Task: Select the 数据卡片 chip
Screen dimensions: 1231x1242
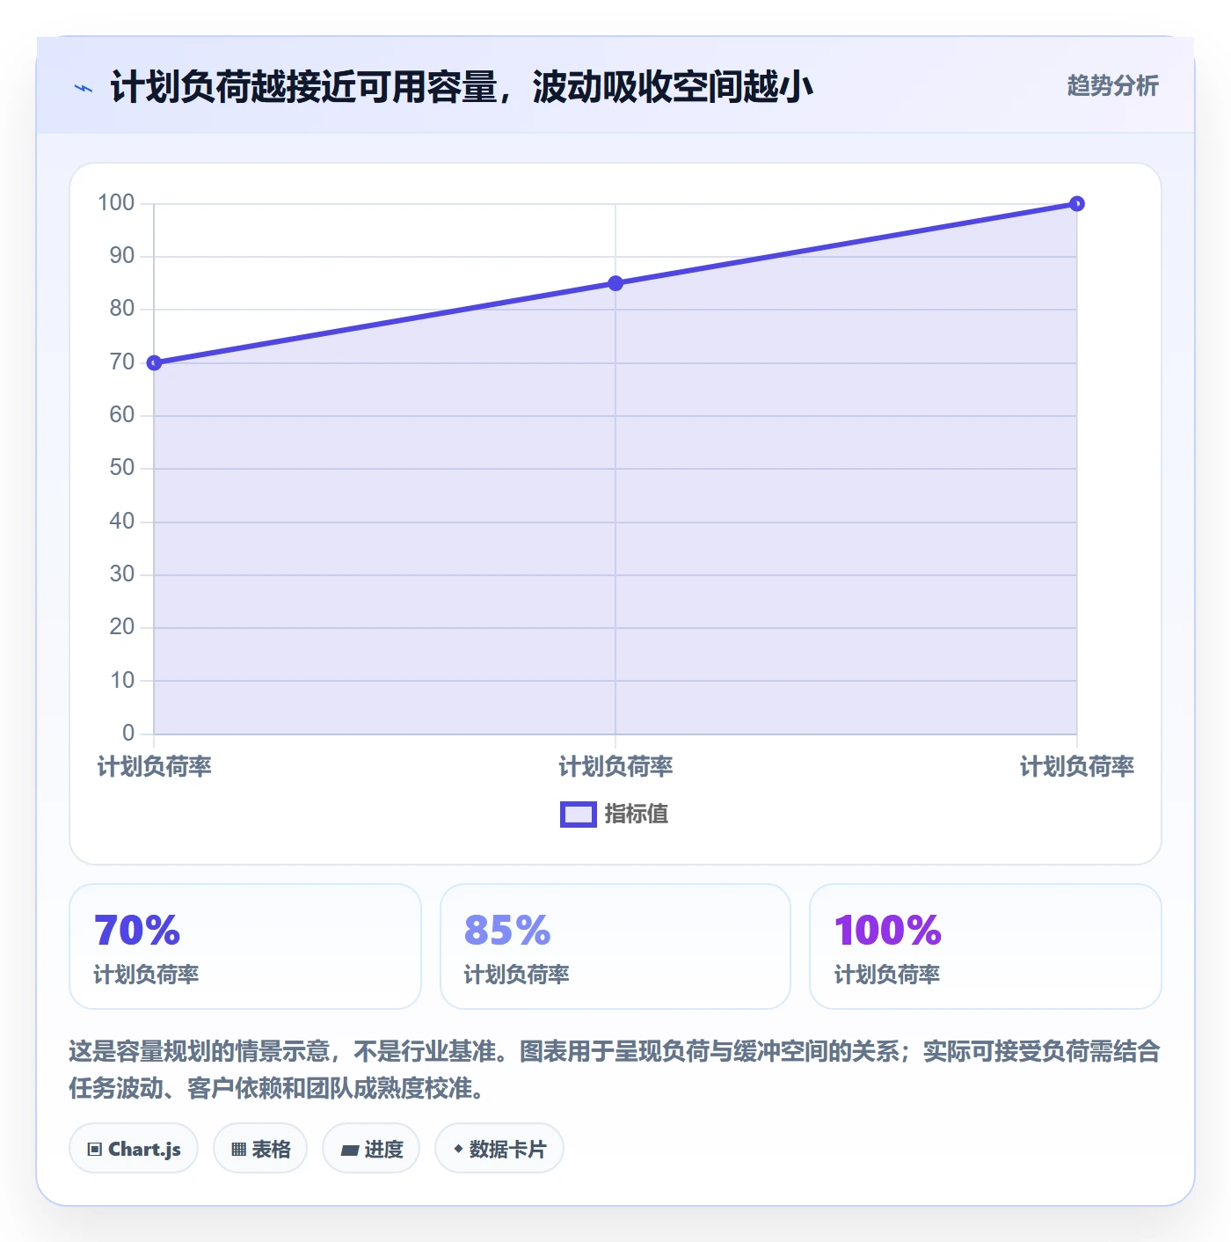Action: [x=499, y=1149]
